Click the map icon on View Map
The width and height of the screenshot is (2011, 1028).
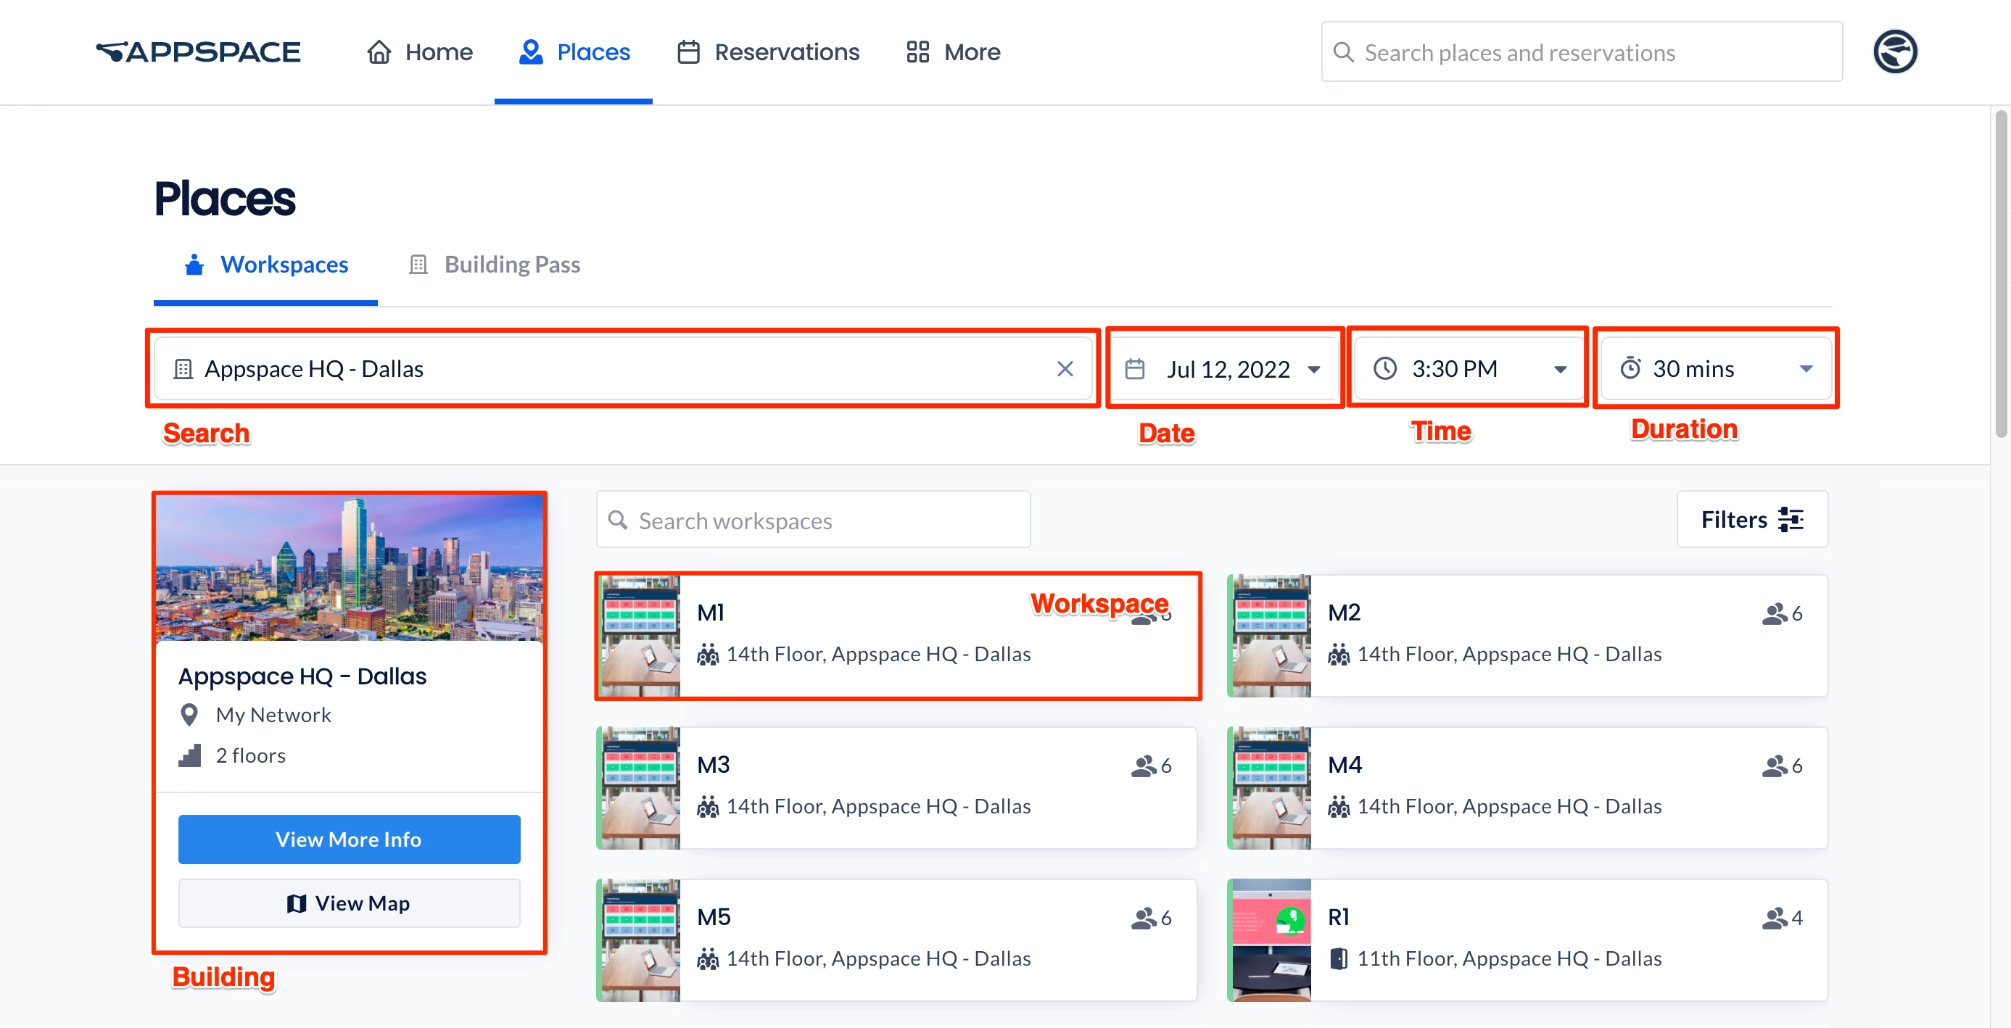pos(296,903)
